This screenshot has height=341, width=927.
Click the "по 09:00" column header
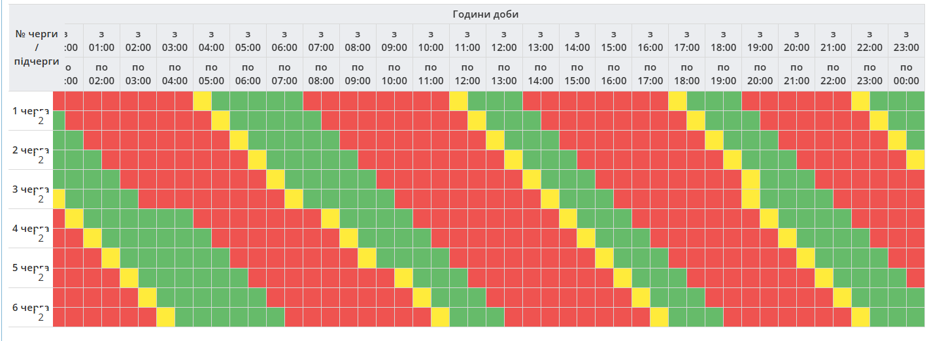[x=358, y=73]
